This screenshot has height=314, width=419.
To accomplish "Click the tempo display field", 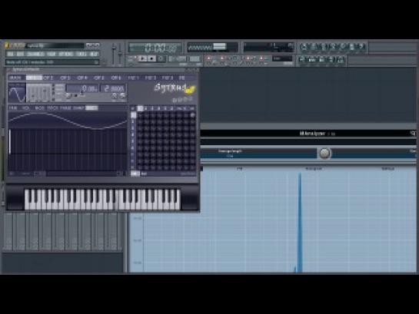I will [177, 58].
